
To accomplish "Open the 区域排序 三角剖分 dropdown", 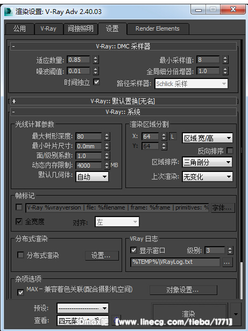I will click(x=207, y=162).
